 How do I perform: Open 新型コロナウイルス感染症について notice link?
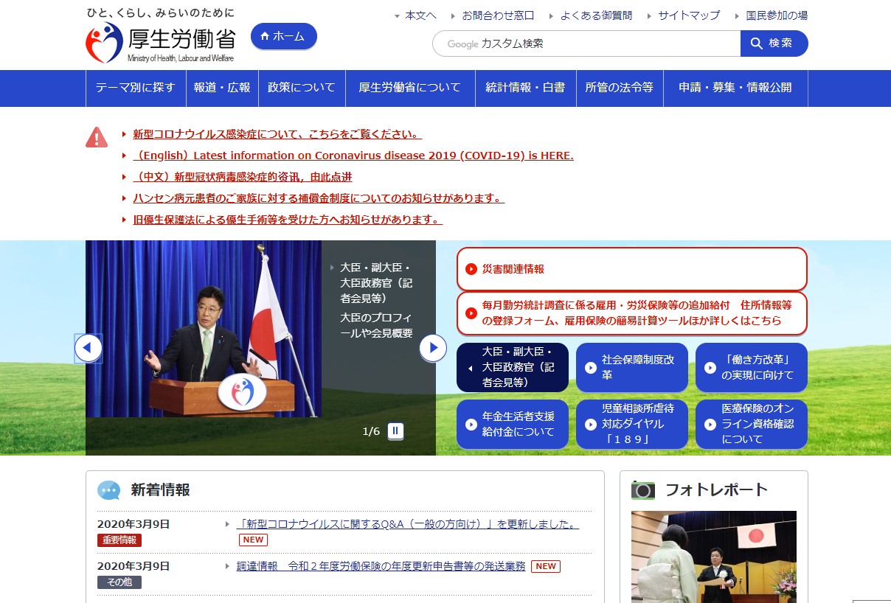tap(277, 134)
